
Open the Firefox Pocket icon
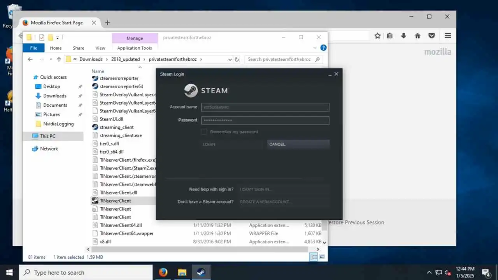[431, 36]
